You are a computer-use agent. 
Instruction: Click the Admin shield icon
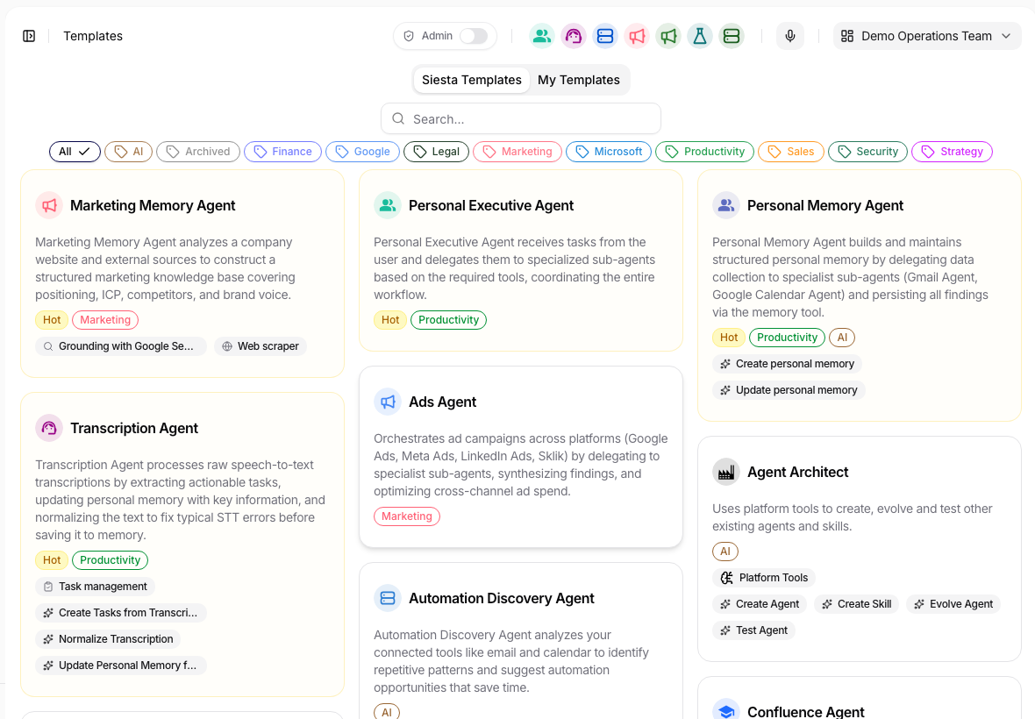409,36
